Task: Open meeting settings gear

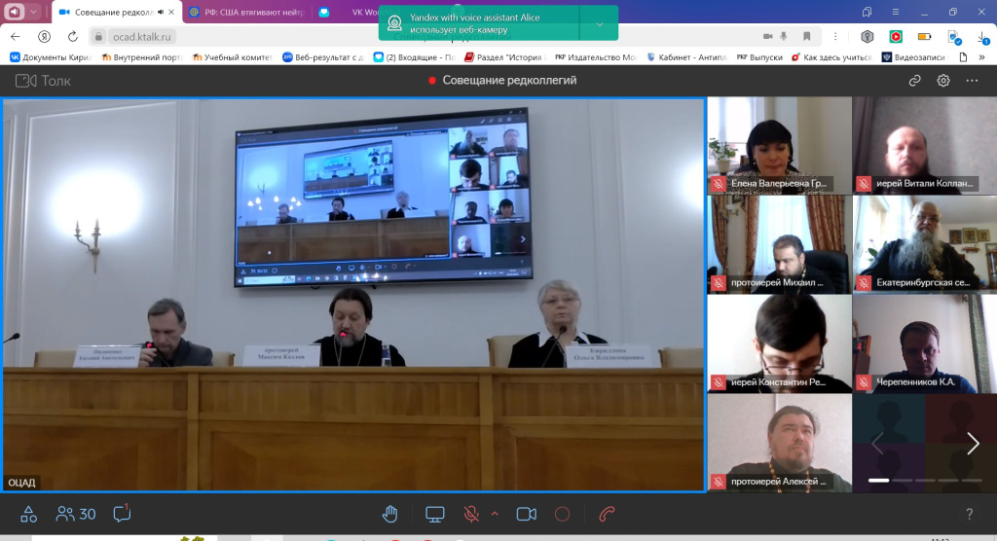Action: click(943, 81)
